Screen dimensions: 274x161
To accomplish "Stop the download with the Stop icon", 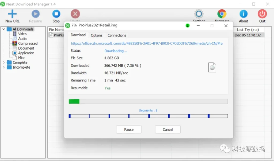I will pyautogui.click(x=56, y=14).
